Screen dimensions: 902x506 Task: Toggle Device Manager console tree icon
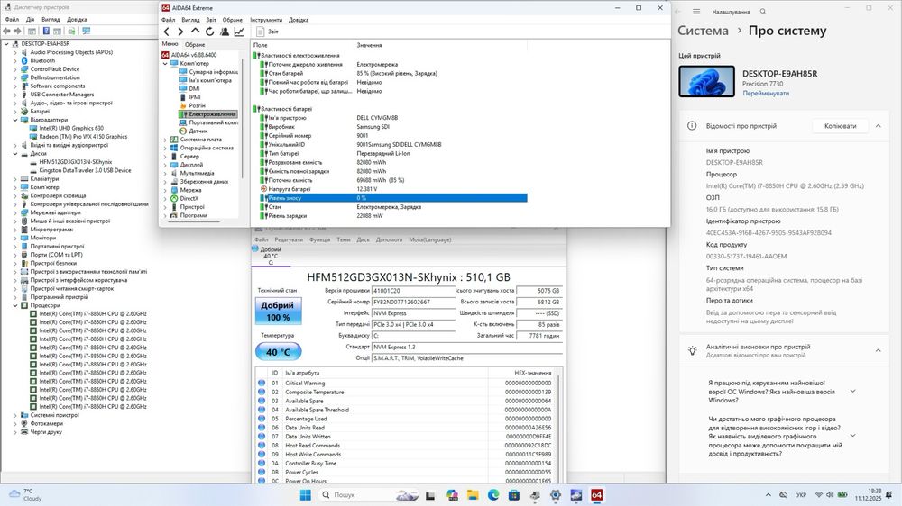pos(32,31)
